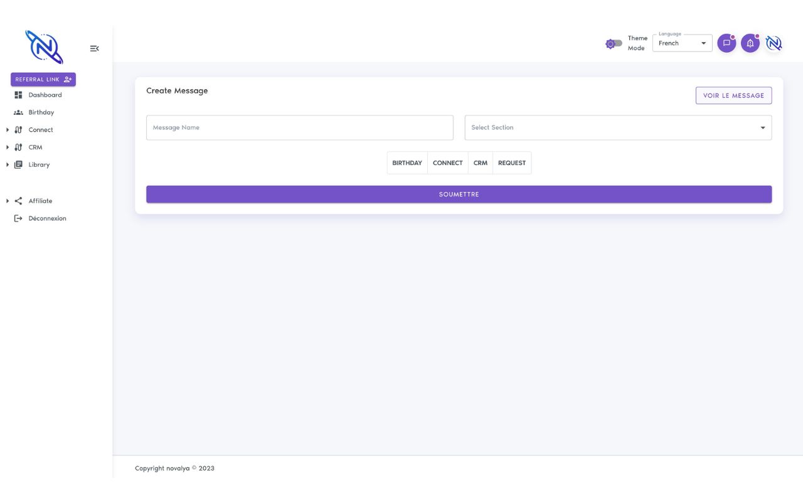The width and height of the screenshot is (803, 502).
Task: Collapse the sidebar with the menu icon
Action: click(94, 48)
